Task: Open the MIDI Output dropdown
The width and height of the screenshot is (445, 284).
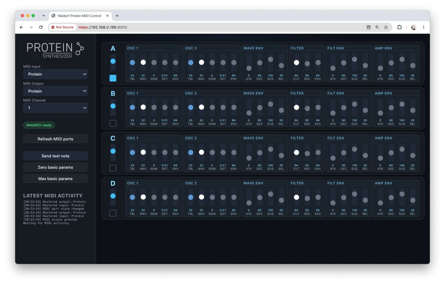Action: (x=55, y=91)
